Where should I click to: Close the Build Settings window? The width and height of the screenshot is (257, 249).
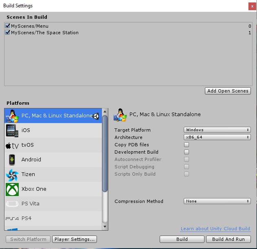coord(252,6)
